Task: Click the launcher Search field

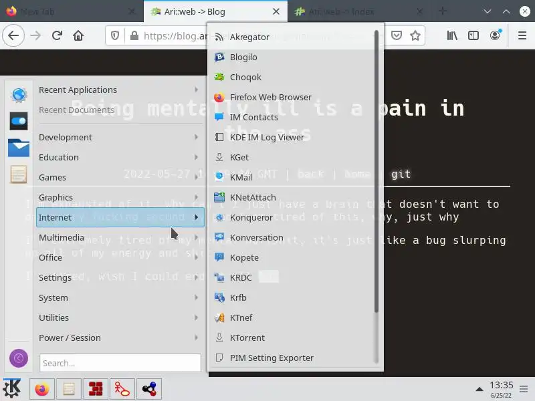Action: [120, 363]
